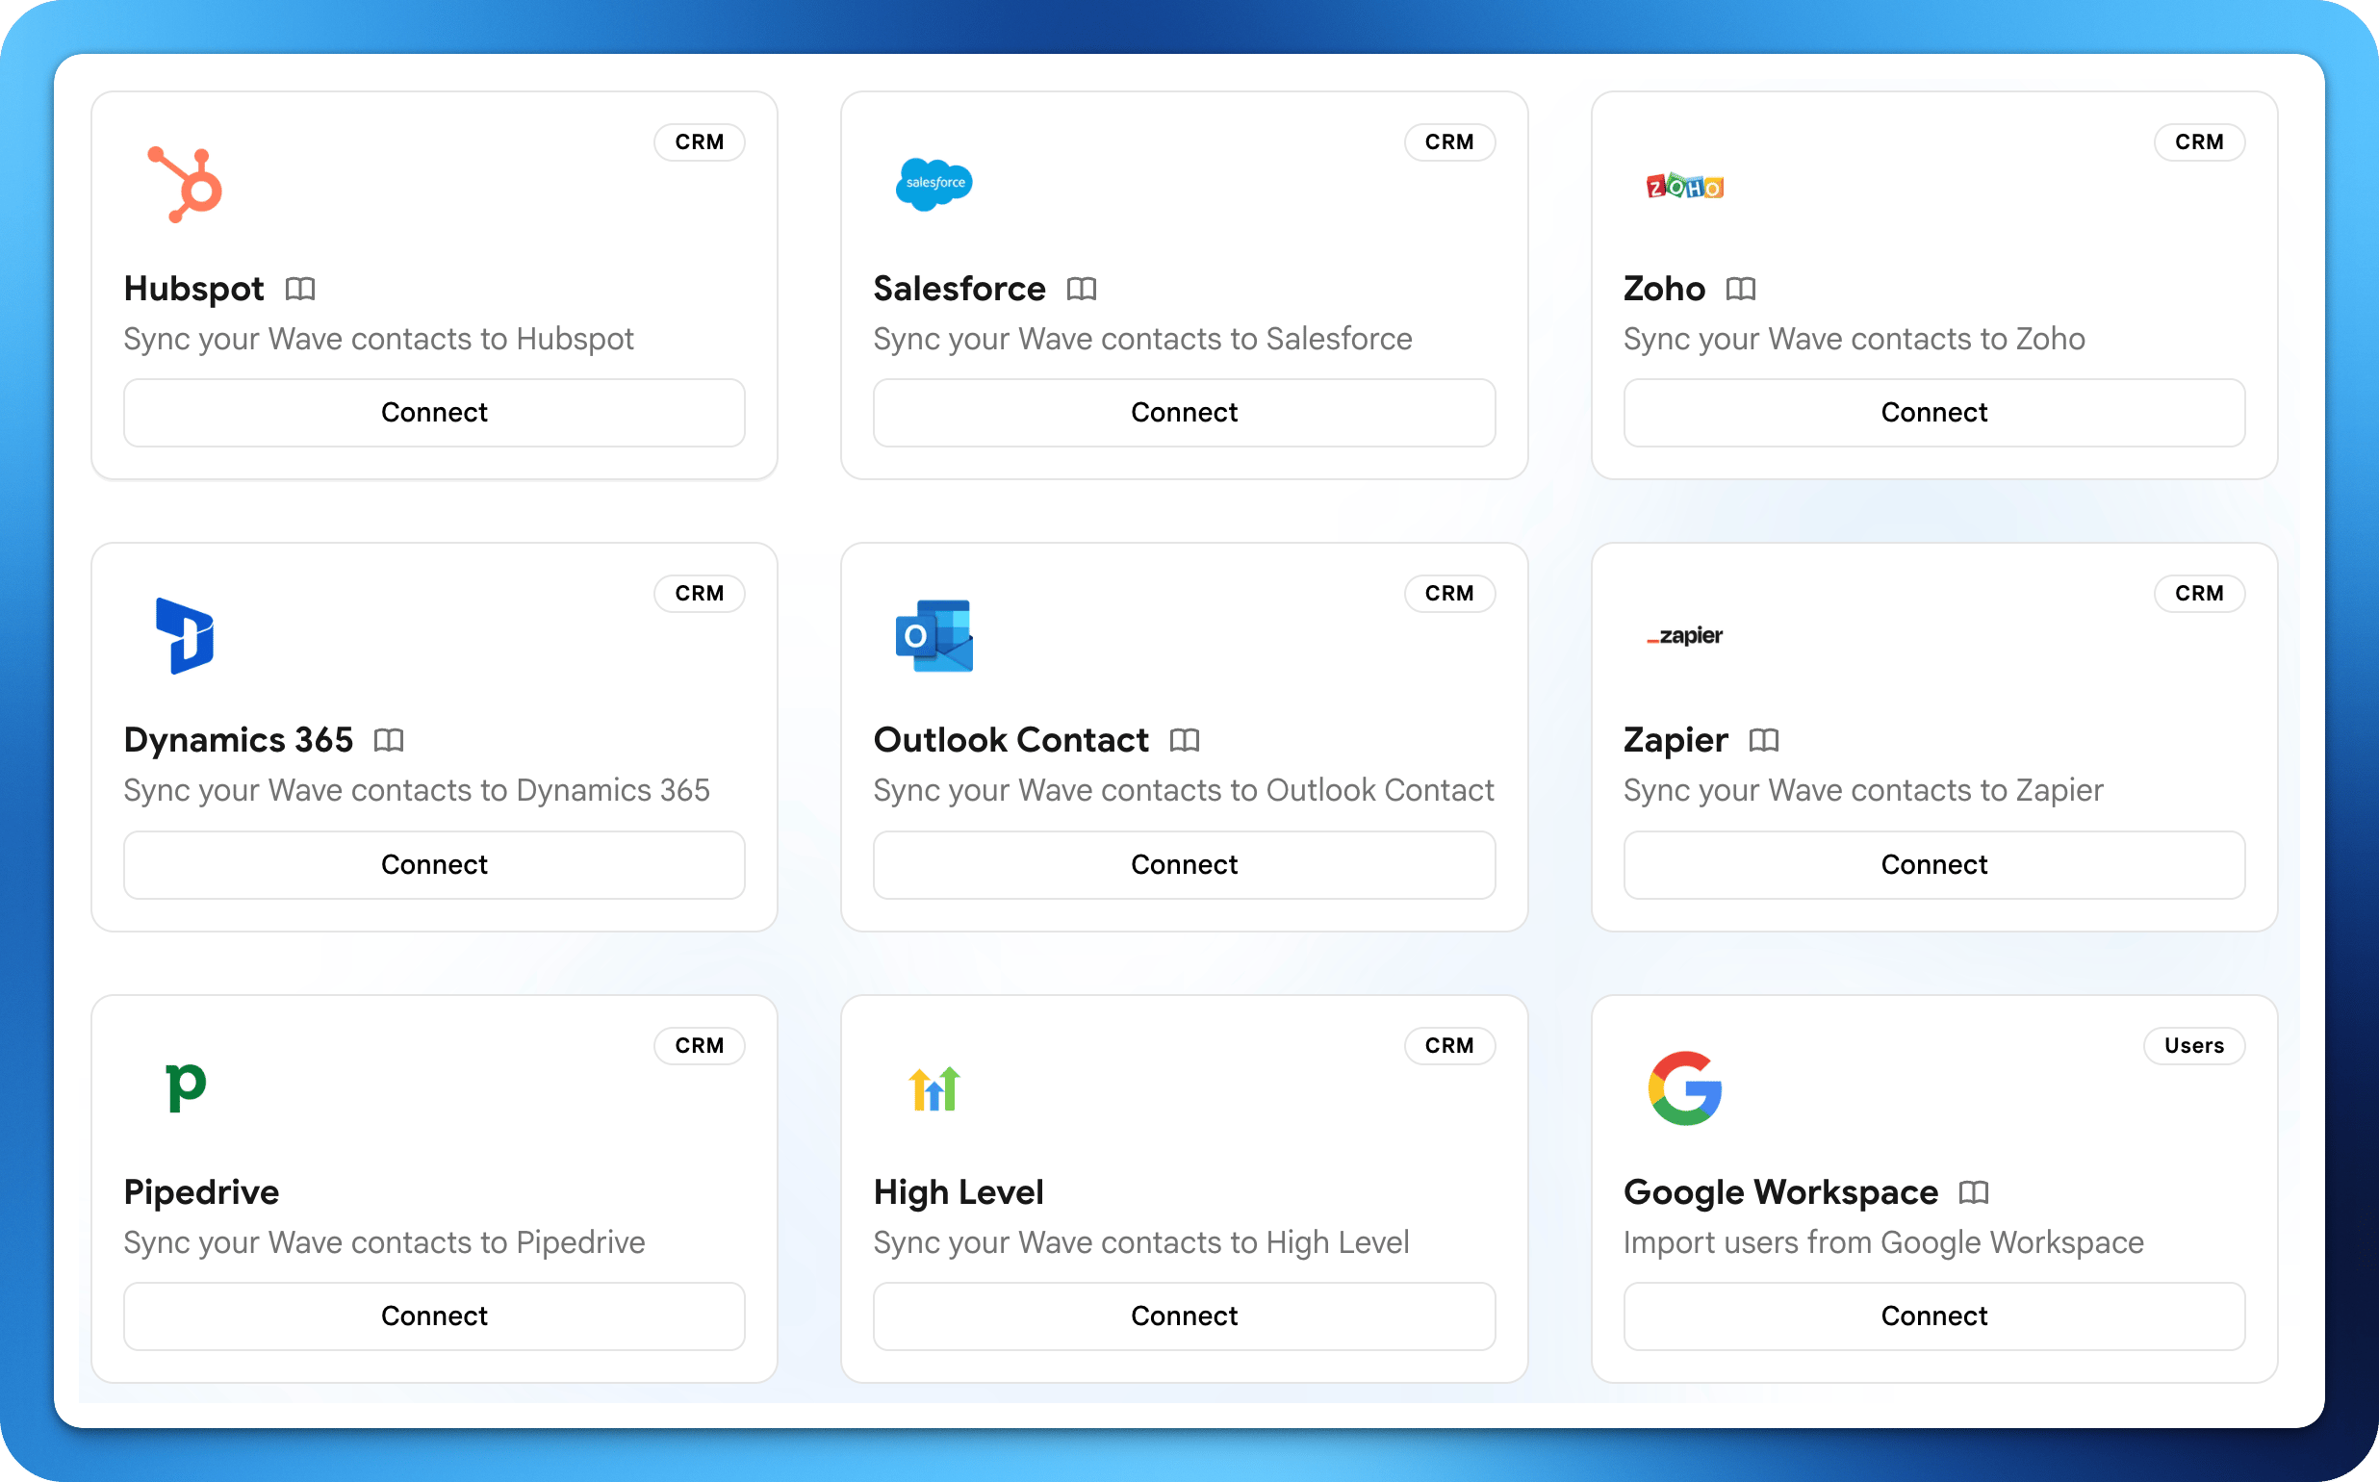Click 'Sync your Wave contacts to Hubspot' text
The image size is (2379, 1482).
378,339
